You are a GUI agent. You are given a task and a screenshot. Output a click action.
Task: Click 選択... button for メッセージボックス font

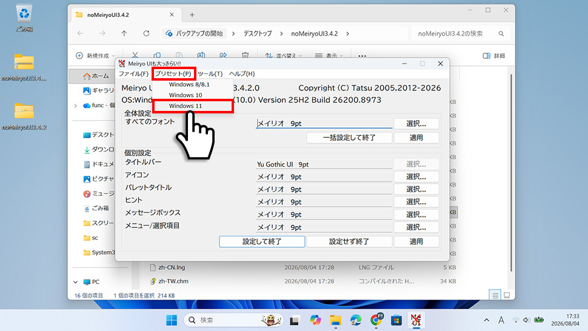[x=416, y=215]
